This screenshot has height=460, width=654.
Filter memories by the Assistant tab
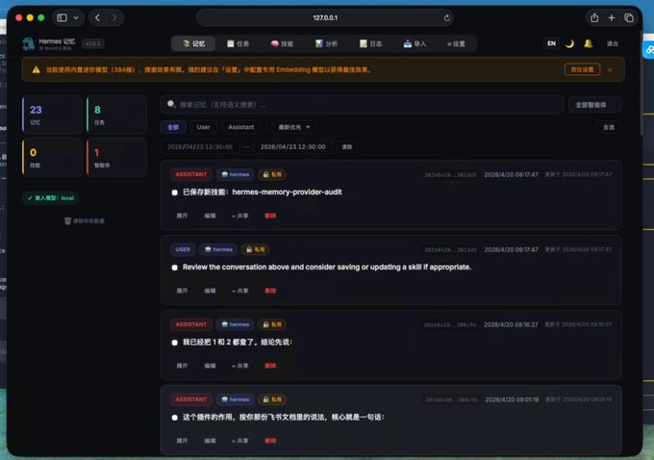[241, 127]
